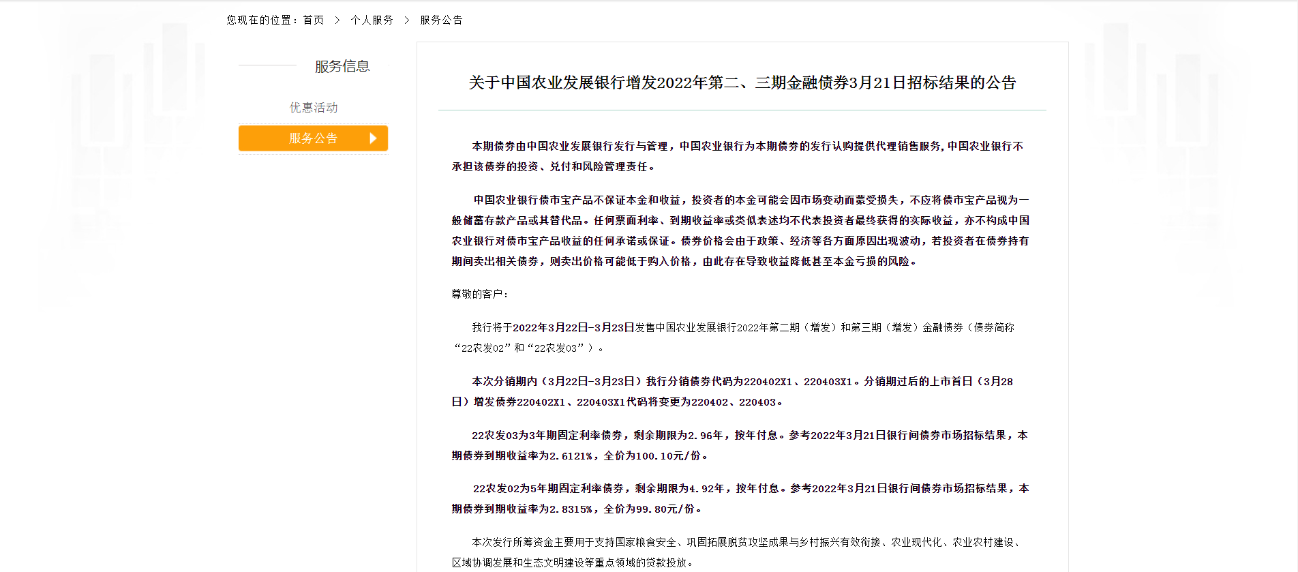Click the 尊敬的客户 salutation line
The image size is (1298, 572).
coord(480,294)
